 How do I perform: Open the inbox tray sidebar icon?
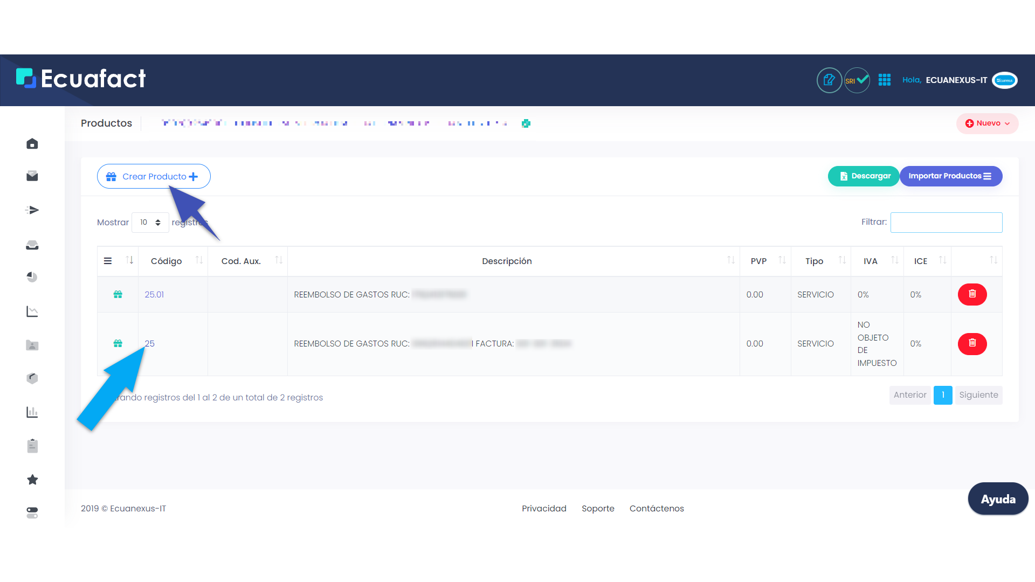32,245
